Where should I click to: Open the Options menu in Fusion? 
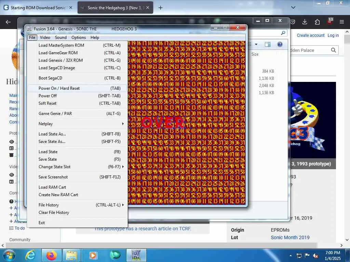click(x=79, y=38)
